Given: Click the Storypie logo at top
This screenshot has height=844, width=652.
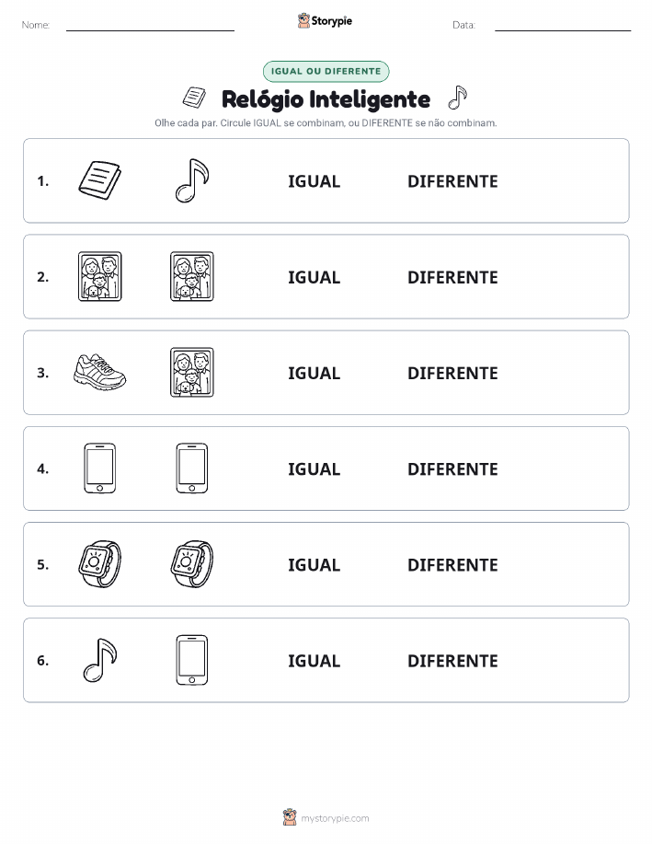Looking at the screenshot, I should [325, 21].
